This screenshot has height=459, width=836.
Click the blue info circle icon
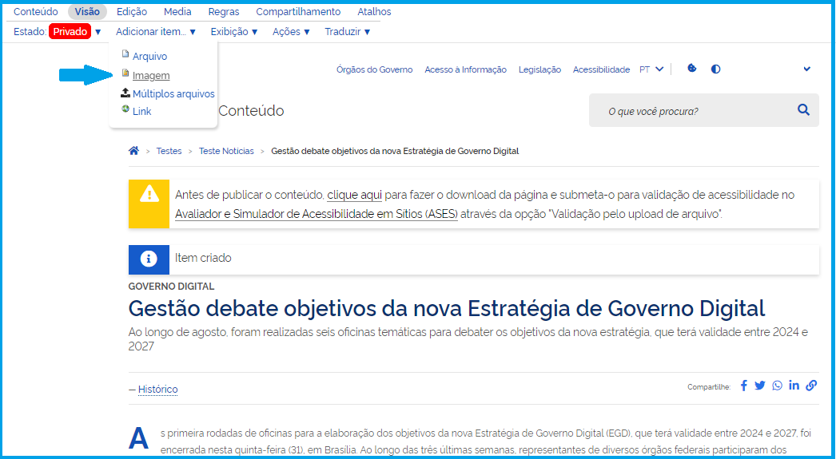(149, 259)
